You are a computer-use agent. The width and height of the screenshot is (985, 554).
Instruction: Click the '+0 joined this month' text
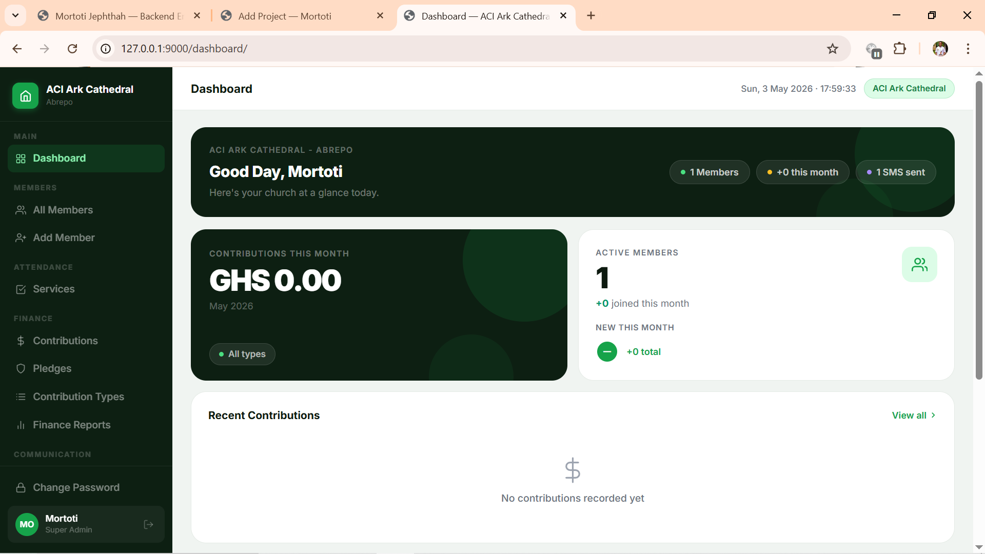[642, 304]
